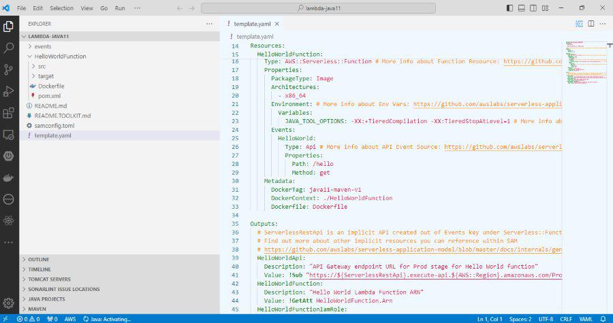
Task: Click the AWS toolkit icon in editor toolbar
Action: point(580,24)
